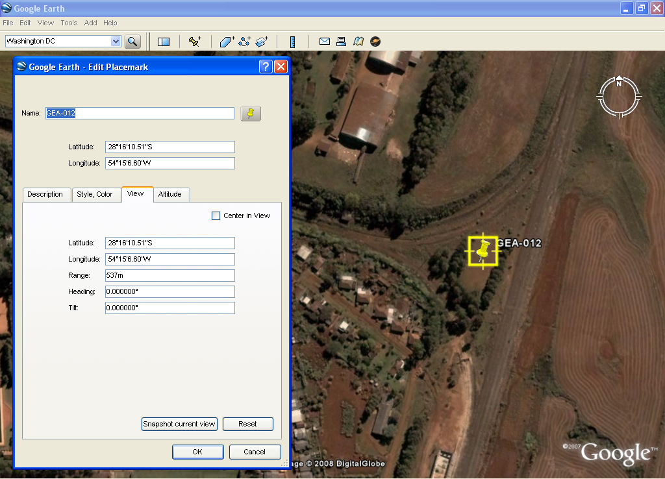Click the Tilt input field

[x=170, y=308]
